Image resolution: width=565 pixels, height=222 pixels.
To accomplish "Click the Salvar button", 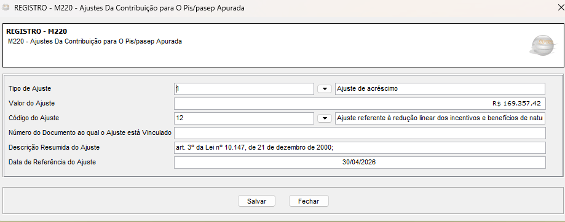I will click(256, 201).
